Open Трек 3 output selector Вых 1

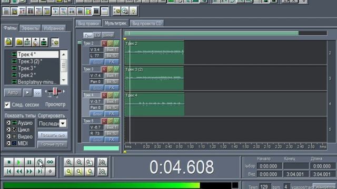112,76
